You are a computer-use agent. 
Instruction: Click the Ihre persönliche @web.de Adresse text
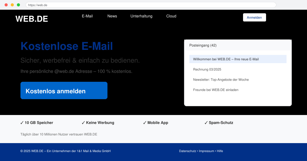click(x=76, y=71)
